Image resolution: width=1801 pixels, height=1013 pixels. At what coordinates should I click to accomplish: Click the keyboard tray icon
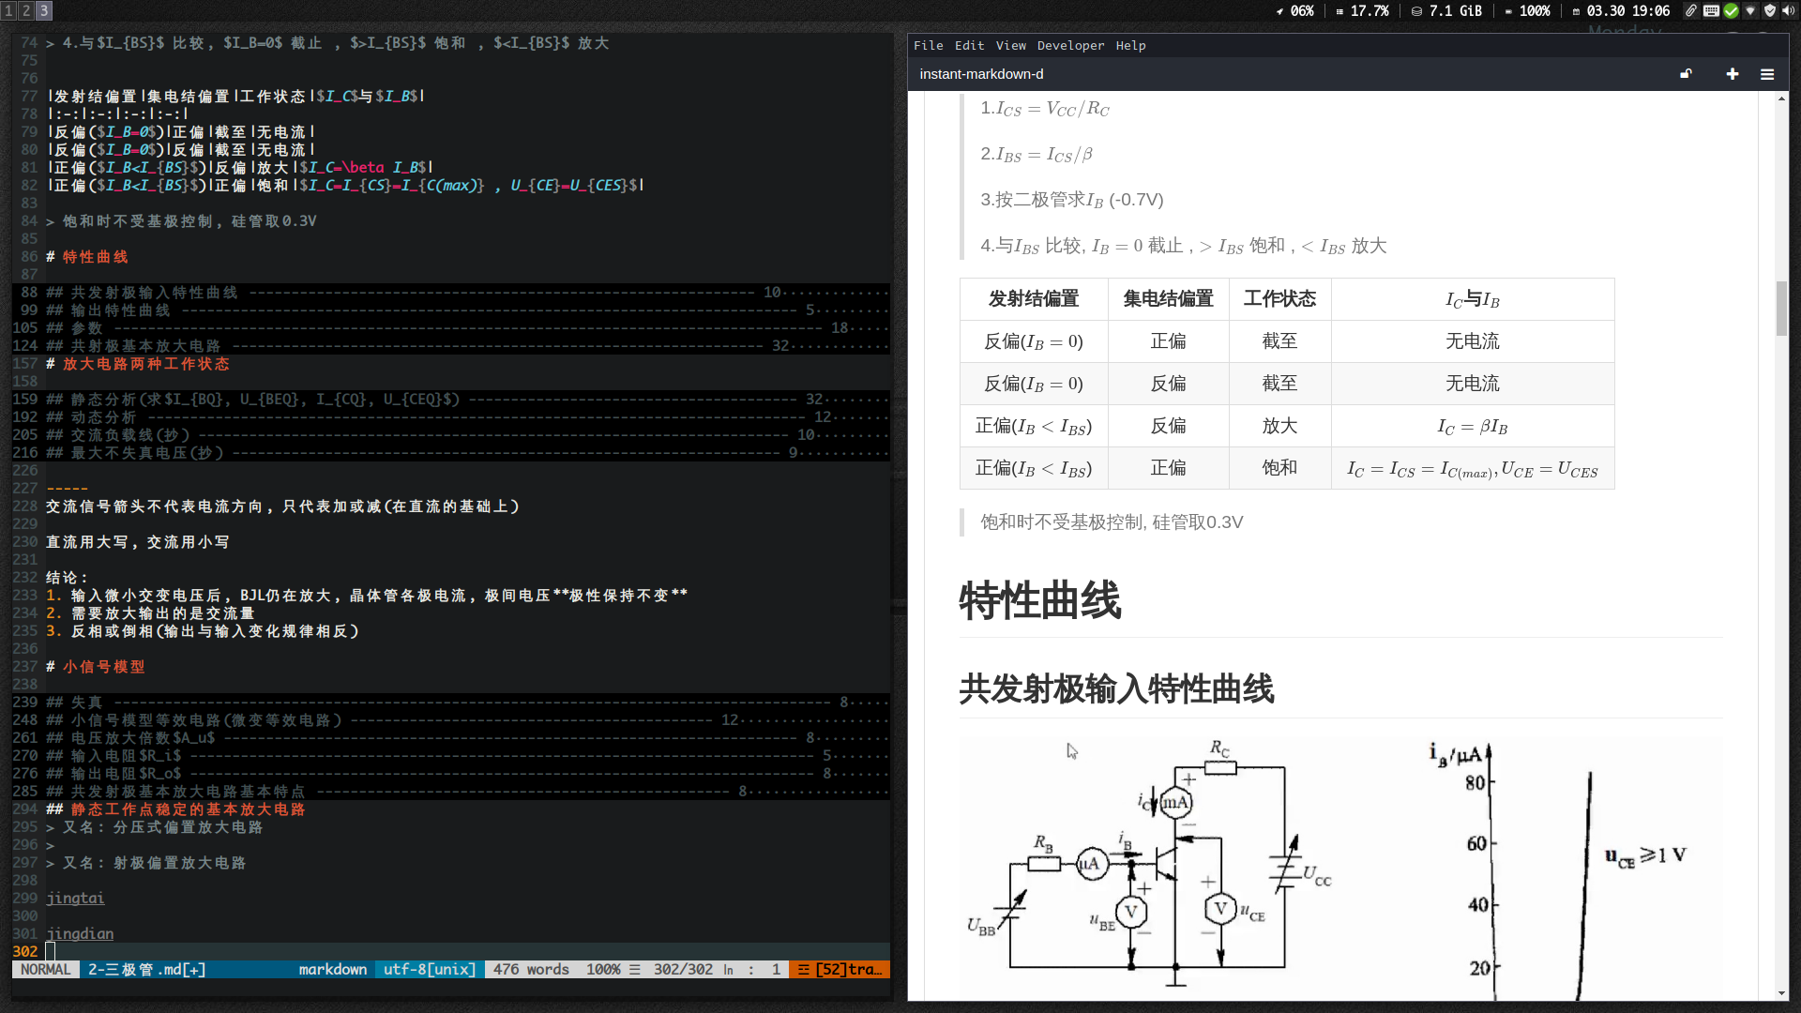(x=1711, y=10)
